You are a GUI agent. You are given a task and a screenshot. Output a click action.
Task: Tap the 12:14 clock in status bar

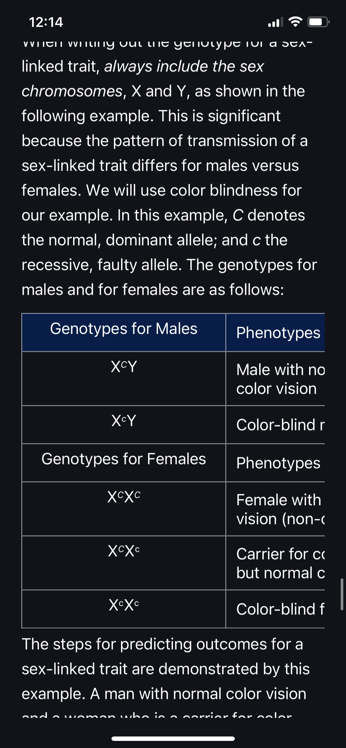tap(46, 22)
